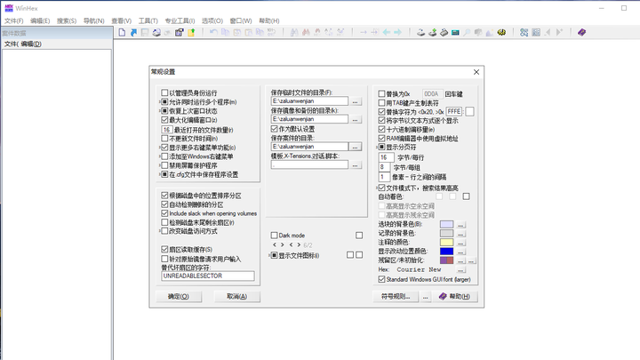Viewport: 640px width, 360px height.
Task: Uncheck 自动检测删除的分区 checkbox
Action: click(x=164, y=204)
